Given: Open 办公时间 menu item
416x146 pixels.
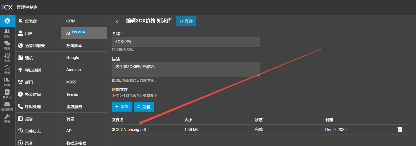Looking at the screenshot, I should coord(38,94).
